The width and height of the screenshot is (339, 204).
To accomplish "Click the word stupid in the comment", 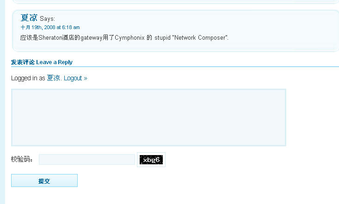I will pyautogui.click(x=162, y=38).
